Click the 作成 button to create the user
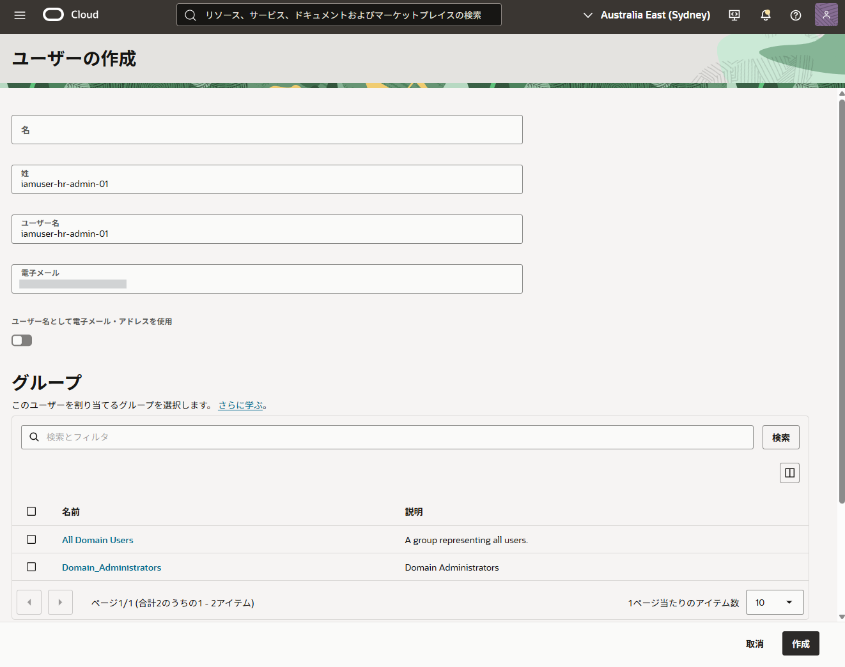This screenshot has width=845, height=667. (x=800, y=643)
